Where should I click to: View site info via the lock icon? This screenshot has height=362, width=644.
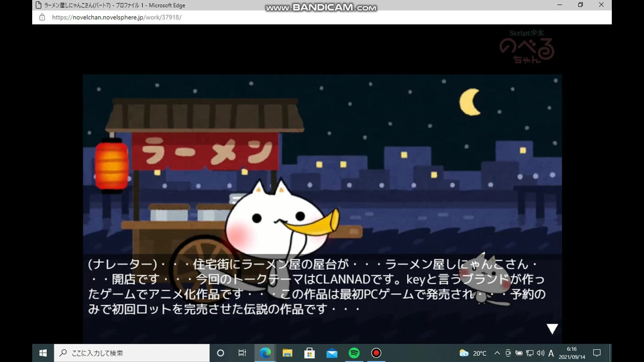click(42, 17)
